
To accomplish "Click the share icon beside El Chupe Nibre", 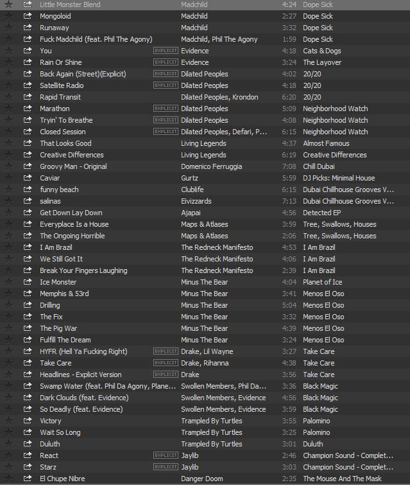I will pyautogui.click(x=28, y=479).
